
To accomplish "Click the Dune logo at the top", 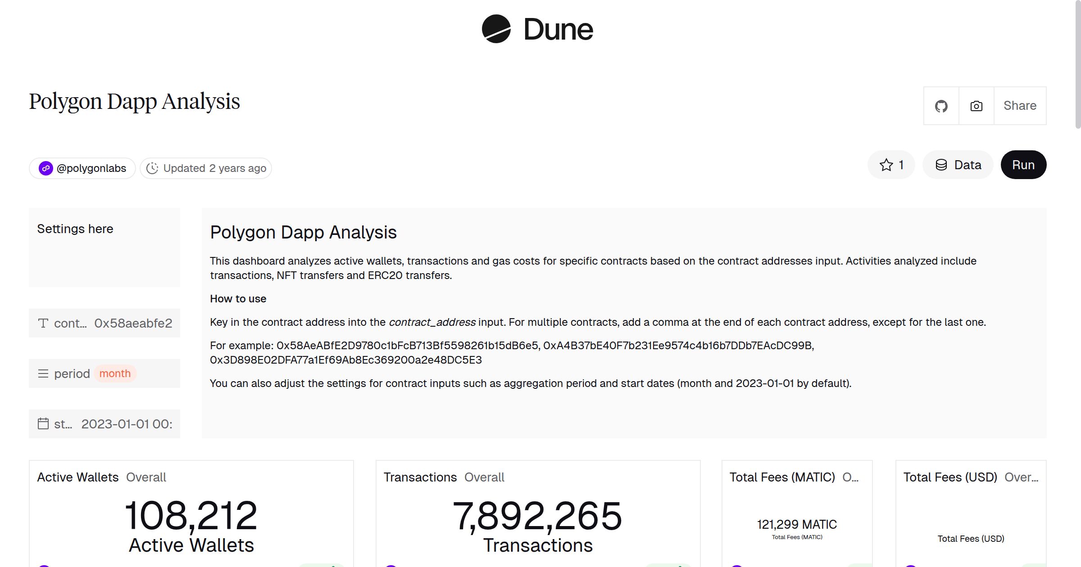I will [538, 29].
